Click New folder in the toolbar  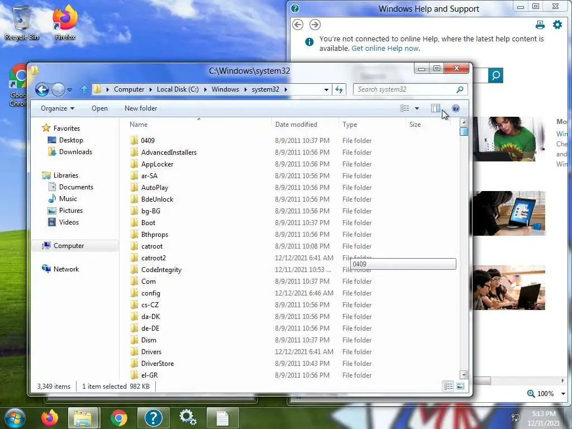click(141, 108)
